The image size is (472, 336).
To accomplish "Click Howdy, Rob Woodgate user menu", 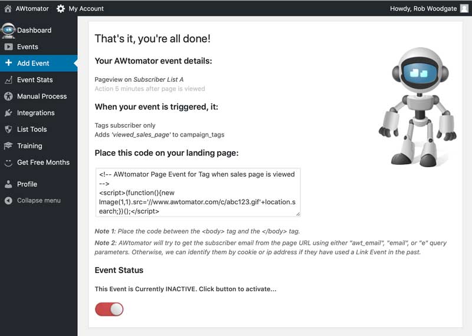I will [x=423, y=9].
